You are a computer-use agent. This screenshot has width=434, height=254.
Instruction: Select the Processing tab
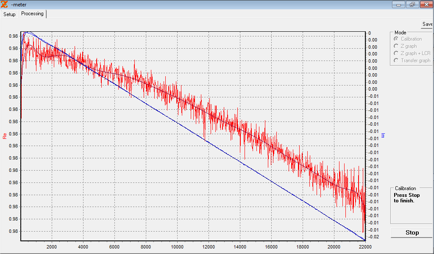click(32, 14)
